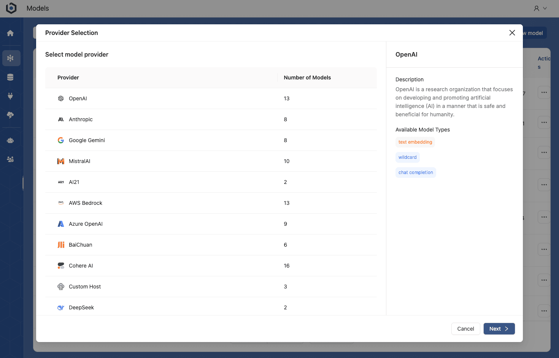Screen dimensions: 559x358
Task: Click the BaiChuan logo icon
Action: tap(61, 245)
